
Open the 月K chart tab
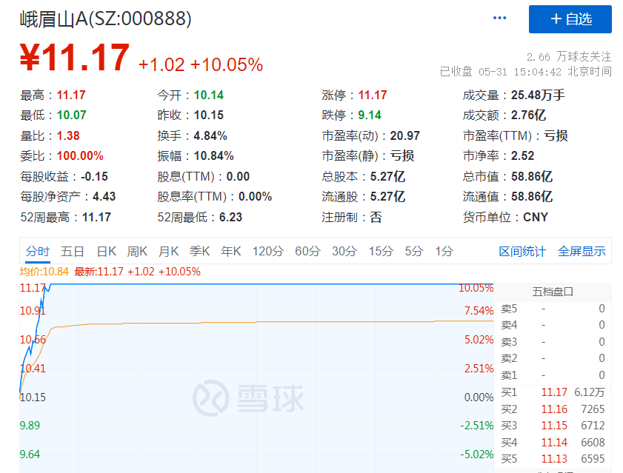point(168,252)
